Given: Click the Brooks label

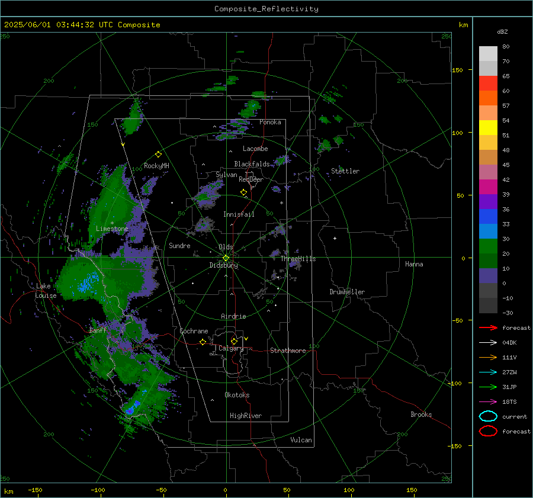Looking at the screenshot, I should 421,415.
